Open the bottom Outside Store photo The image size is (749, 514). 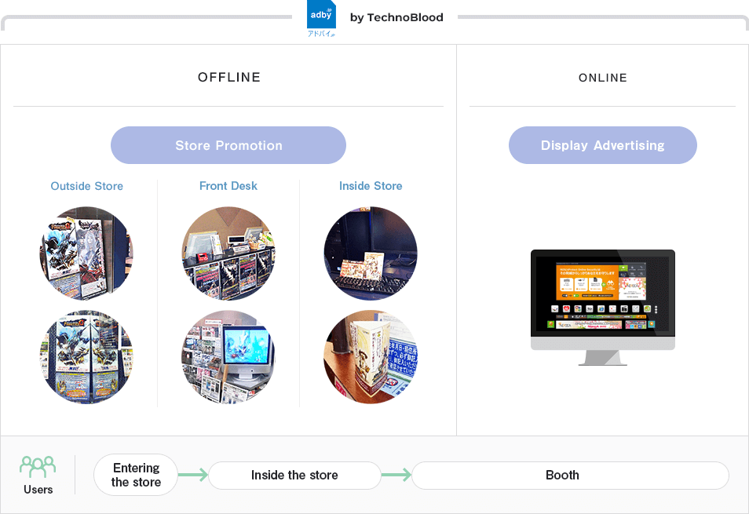(x=86, y=357)
